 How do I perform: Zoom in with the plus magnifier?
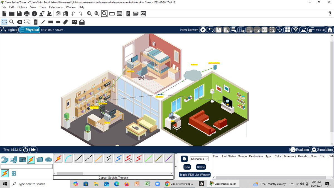[89, 14]
